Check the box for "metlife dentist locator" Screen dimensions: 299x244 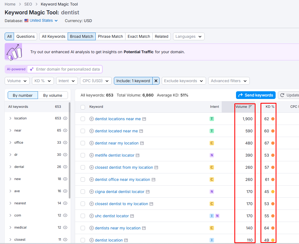[83, 155]
